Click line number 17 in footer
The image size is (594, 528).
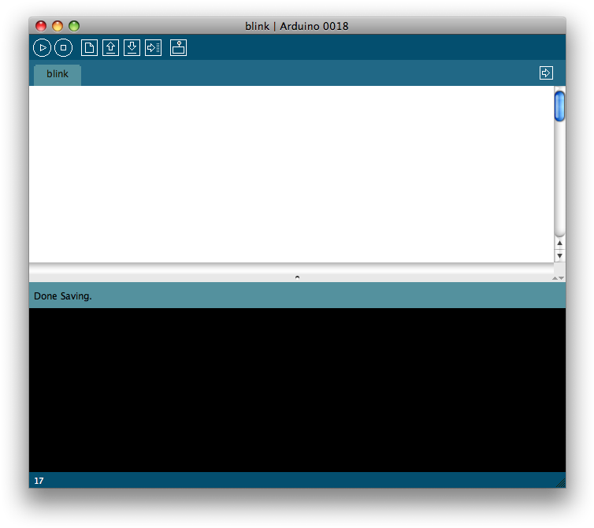39,481
